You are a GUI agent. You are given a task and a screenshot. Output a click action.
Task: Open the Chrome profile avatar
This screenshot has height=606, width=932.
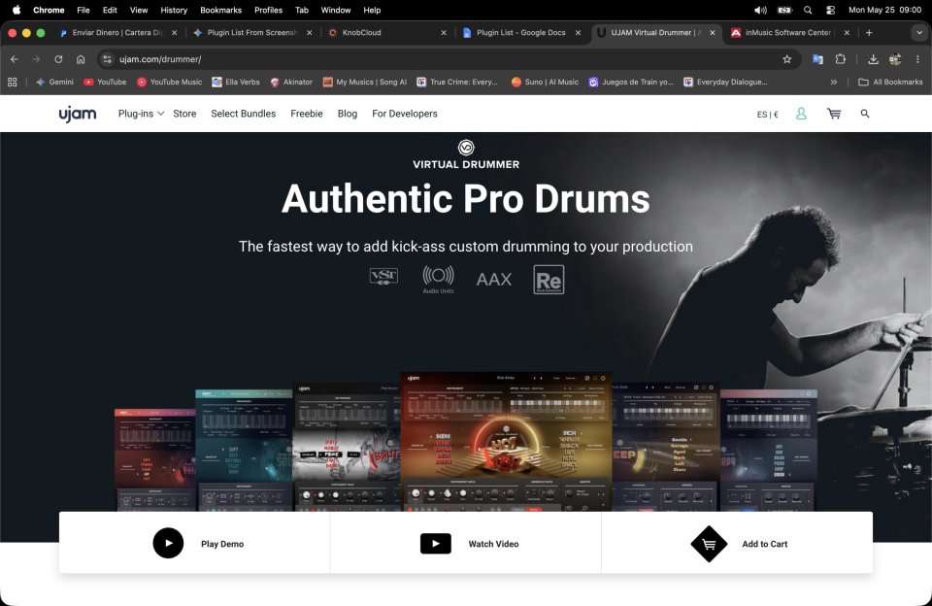[x=895, y=59]
